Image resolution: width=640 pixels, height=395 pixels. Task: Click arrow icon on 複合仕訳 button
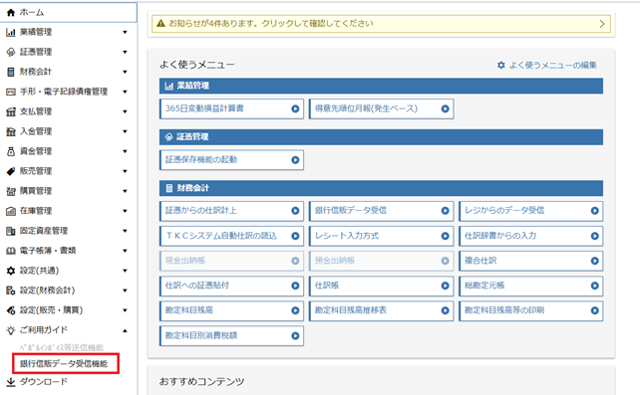(x=595, y=261)
